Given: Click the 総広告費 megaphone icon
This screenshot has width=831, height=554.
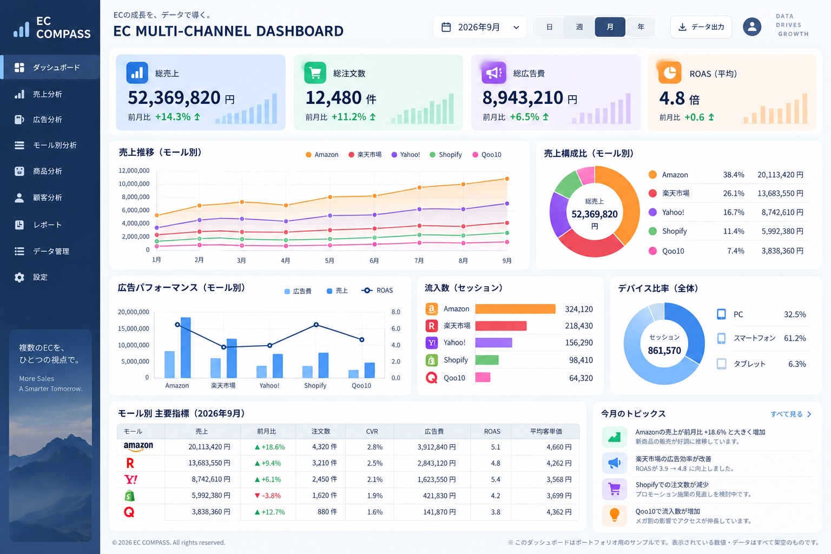Looking at the screenshot, I should [x=493, y=72].
